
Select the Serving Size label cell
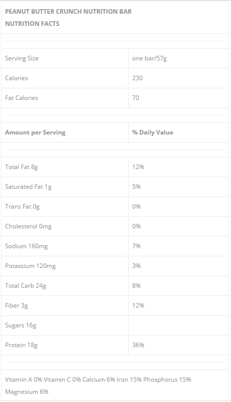(65, 58)
